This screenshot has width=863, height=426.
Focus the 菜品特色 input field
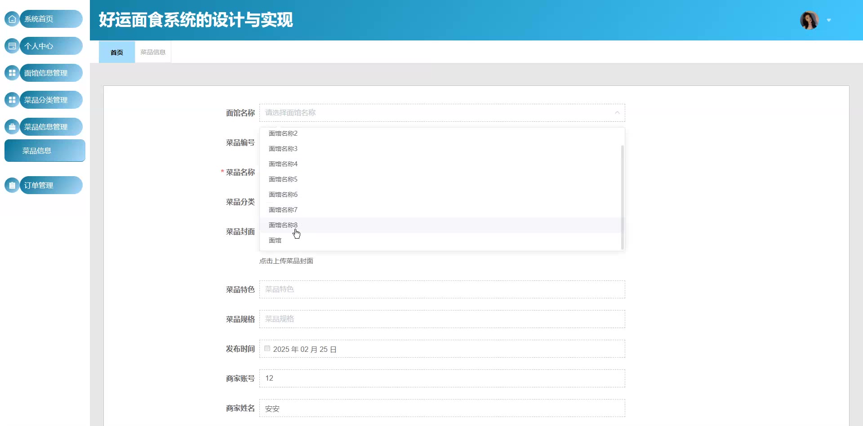(x=442, y=289)
